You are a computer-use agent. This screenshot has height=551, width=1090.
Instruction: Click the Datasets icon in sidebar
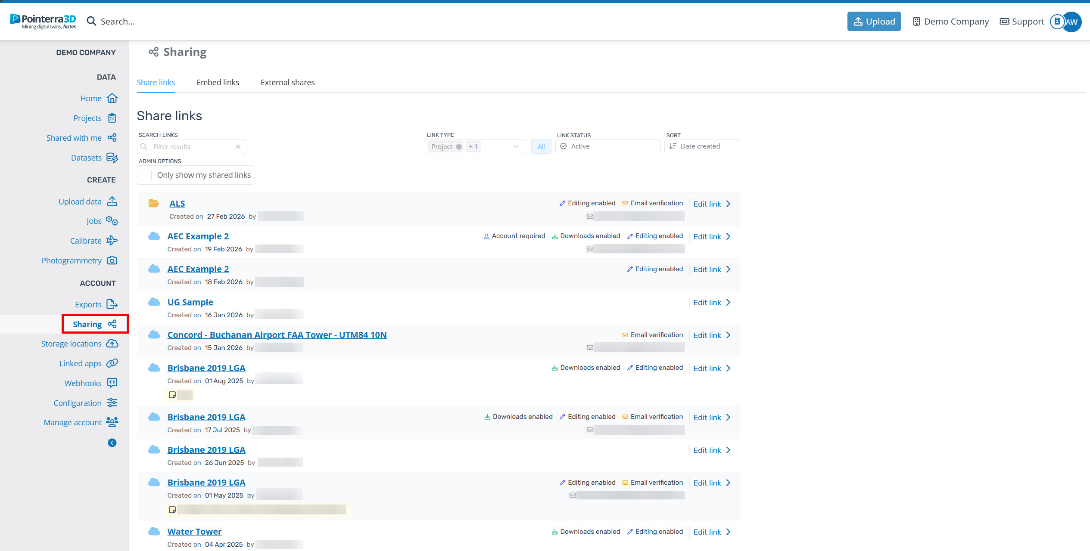pyautogui.click(x=112, y=158)
